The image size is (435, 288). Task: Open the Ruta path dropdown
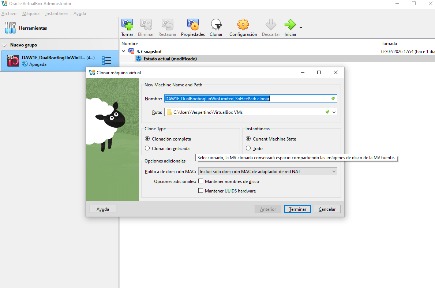(334, 112)
